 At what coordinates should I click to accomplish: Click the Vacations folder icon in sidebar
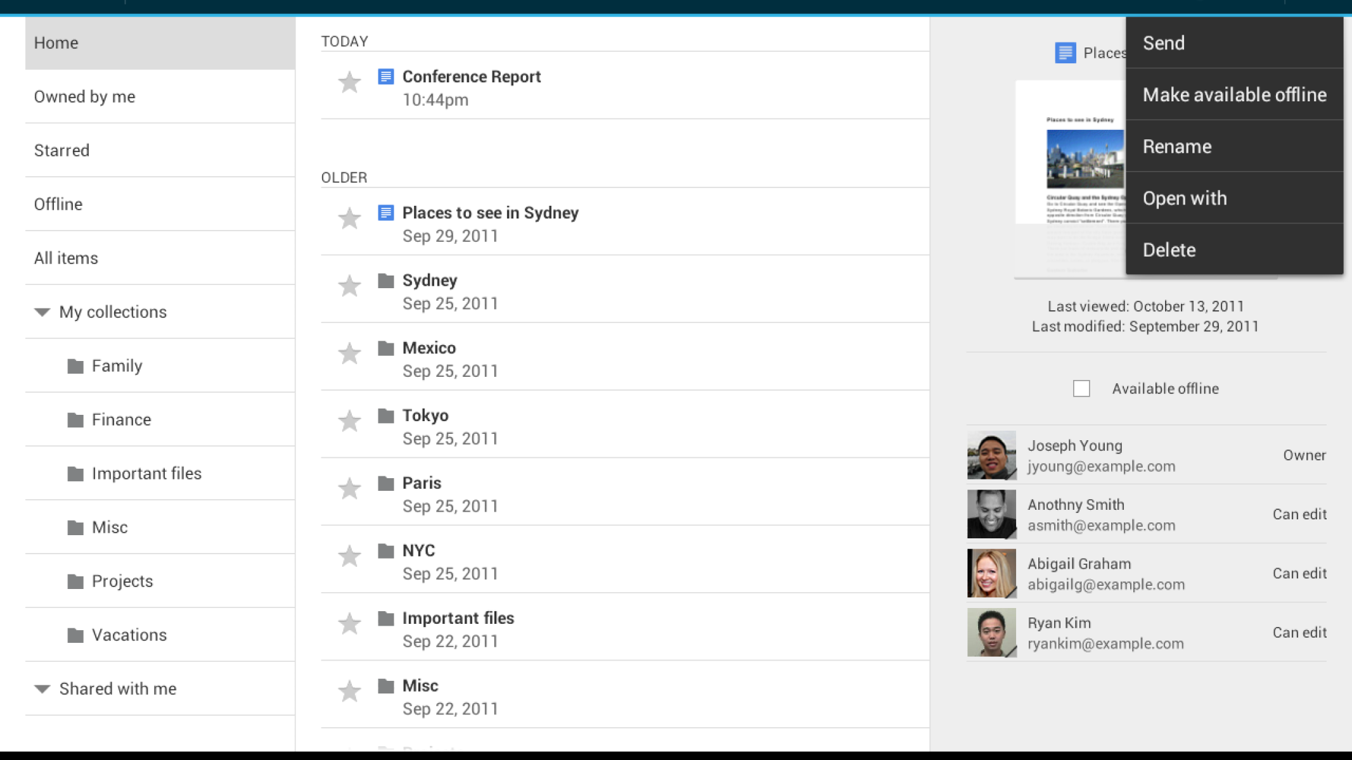[x=75, y=635]
